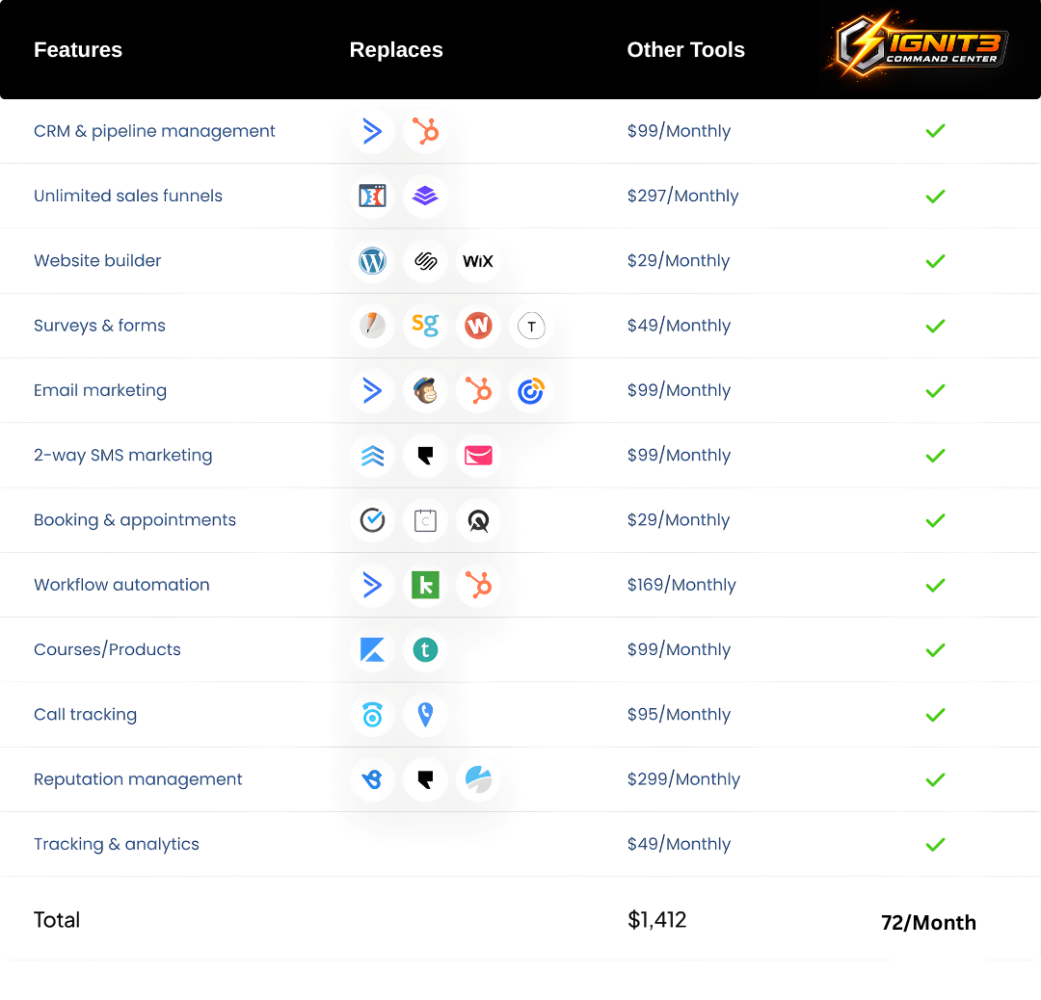Image resolution: width=1041 pixels, height=1000 pixels.
Task: Select the 'Courses/Products' label
Action: click(107, 649)
